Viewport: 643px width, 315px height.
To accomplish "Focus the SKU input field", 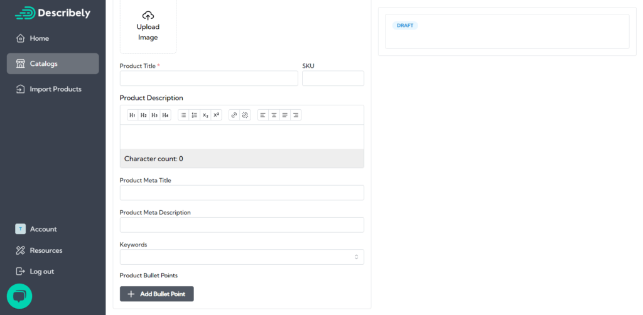I will coord(333,78).
